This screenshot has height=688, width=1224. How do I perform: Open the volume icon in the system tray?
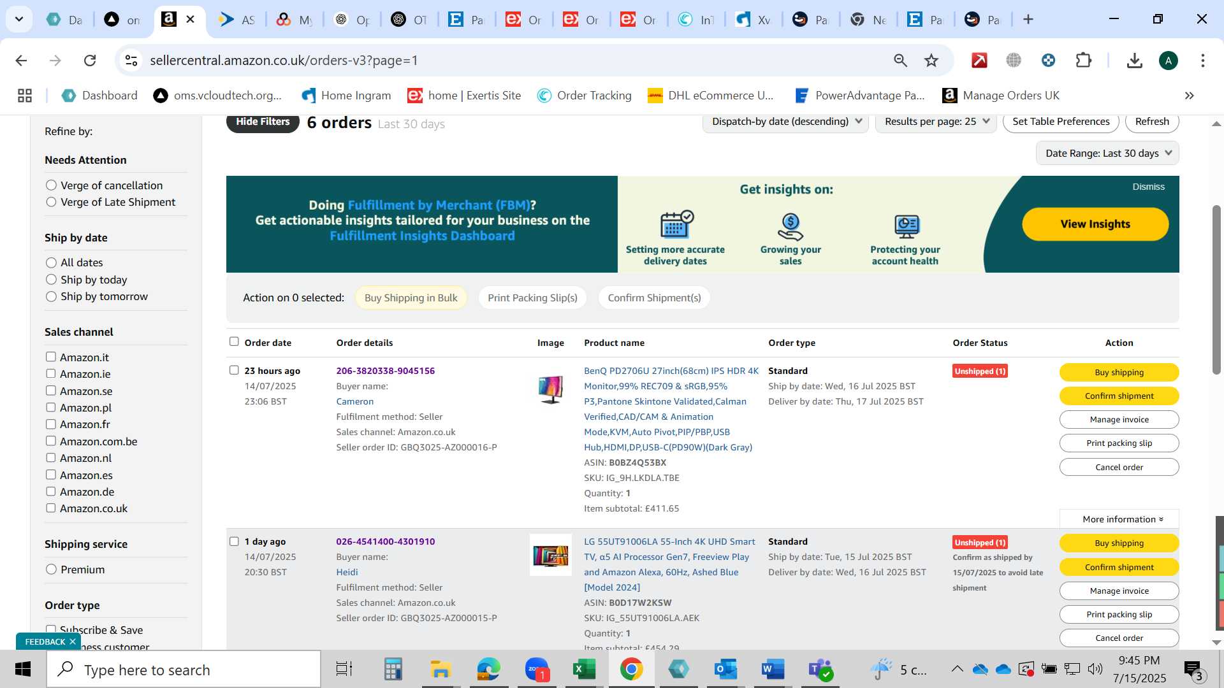tap(1095, 669)
